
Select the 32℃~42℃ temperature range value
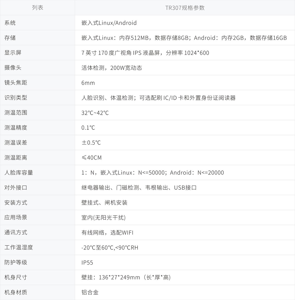pos(95,113)
